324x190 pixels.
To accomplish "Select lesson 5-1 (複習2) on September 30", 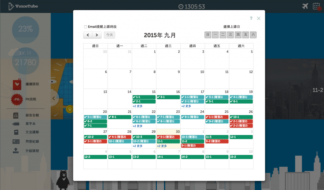I will point(168,137).
